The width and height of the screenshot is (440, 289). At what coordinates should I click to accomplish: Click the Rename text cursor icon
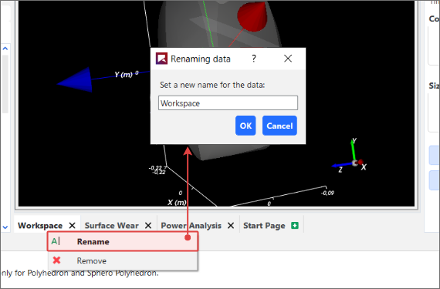(x=56, y=241)
